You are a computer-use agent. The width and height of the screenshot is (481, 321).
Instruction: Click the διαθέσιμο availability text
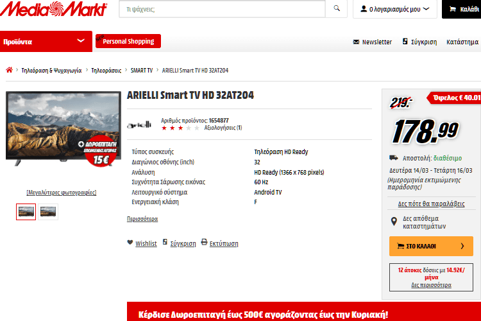point(447,158)
